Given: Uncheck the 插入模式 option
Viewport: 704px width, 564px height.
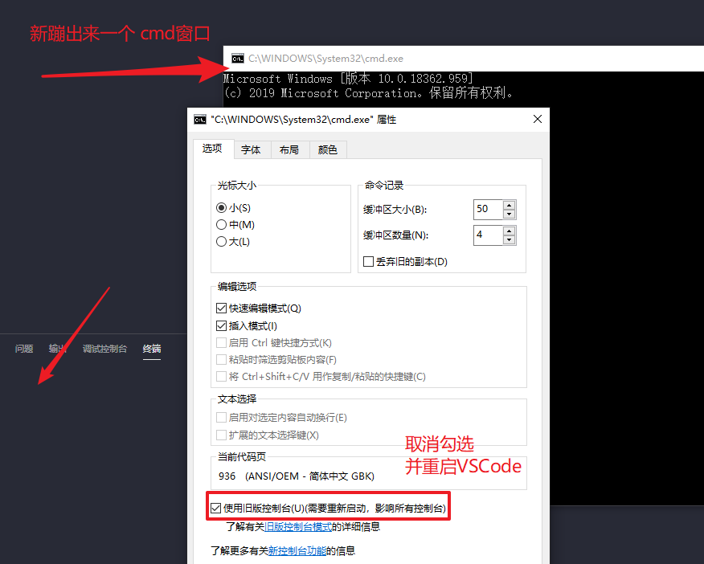Looking at the screenshot, I should pyautogui.click(x=220, y=325).
